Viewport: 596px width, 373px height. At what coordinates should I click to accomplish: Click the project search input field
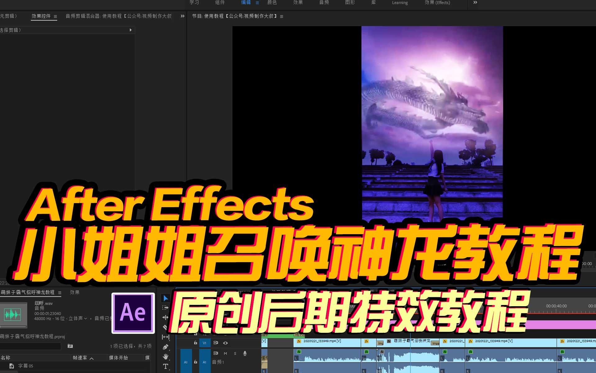[x=30, y=346]
